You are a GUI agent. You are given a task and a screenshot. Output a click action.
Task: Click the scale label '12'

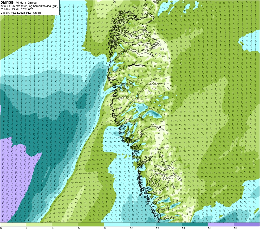click(x=157, y=228)
